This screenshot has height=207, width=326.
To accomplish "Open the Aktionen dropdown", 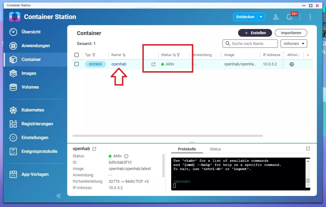I will (294, 44).
